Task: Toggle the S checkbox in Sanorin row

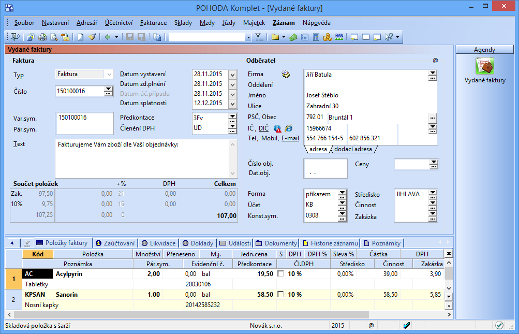Action: pyautogui.click(x=280, y=294)
